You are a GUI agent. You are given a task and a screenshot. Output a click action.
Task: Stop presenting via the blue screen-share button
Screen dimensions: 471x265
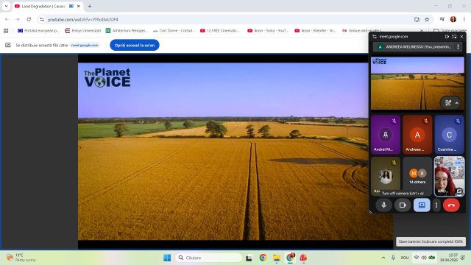(x=422, y=205)
